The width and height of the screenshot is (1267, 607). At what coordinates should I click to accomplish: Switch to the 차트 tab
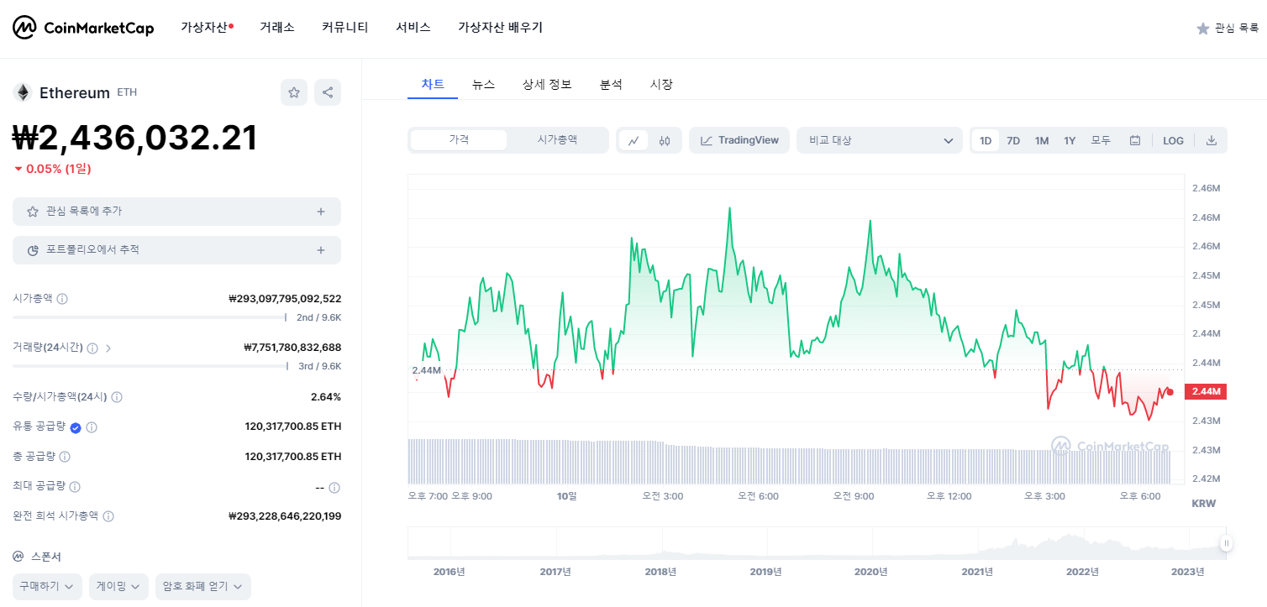[x=433, y=84]
